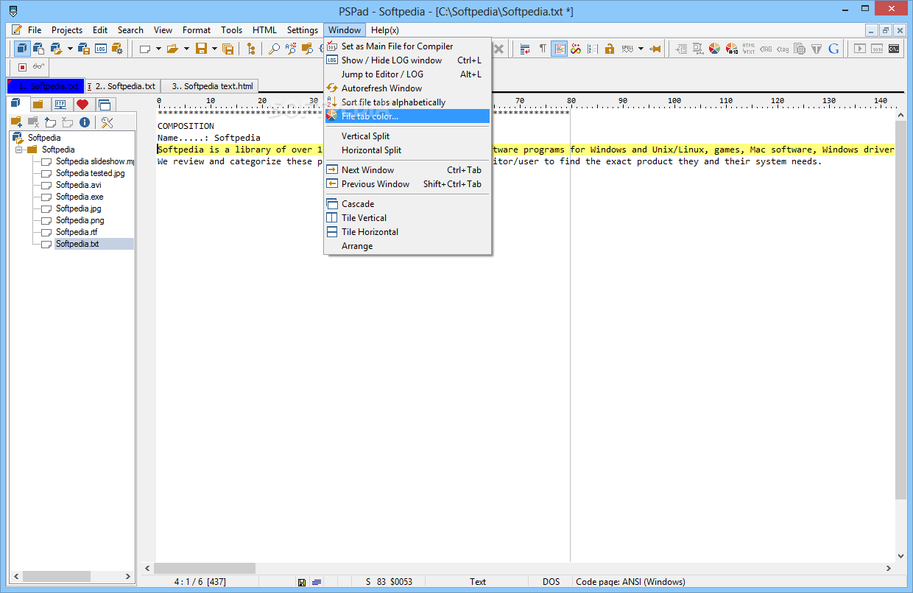Open the open-windows list panel tab

click(104, 105)
